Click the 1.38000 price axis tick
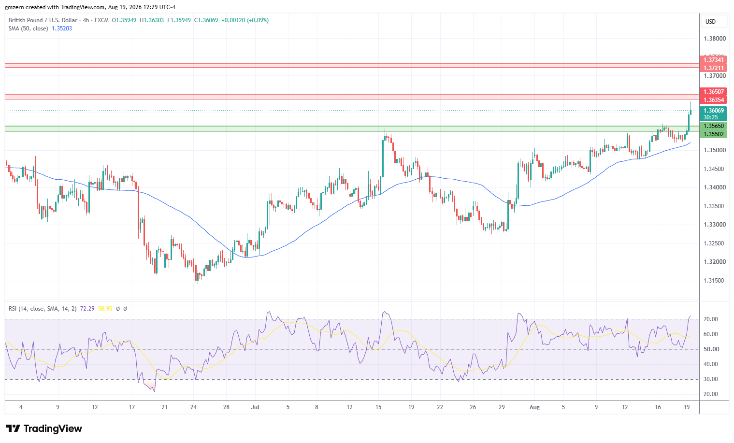This screenshot has height=443, width=734. point(714,39)
